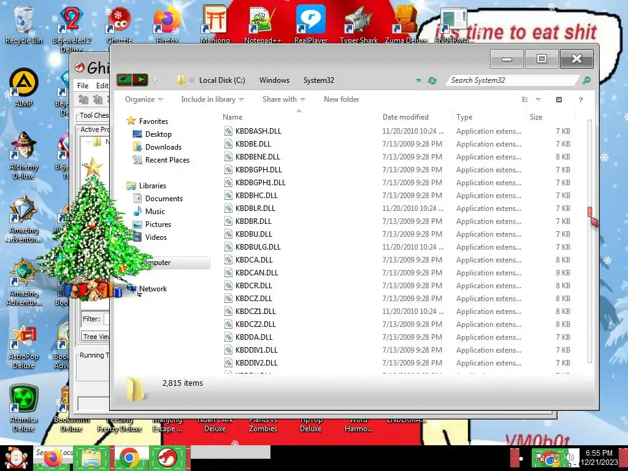Click the Back navigation arrow in Explorer
Viewport: 628px width, 471px height.
tap(124, 80)
